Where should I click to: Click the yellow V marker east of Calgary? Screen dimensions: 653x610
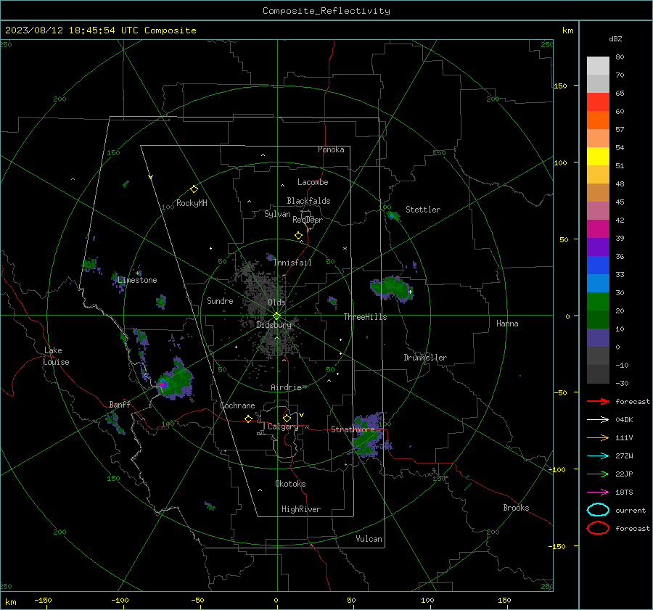coord(302,415)
